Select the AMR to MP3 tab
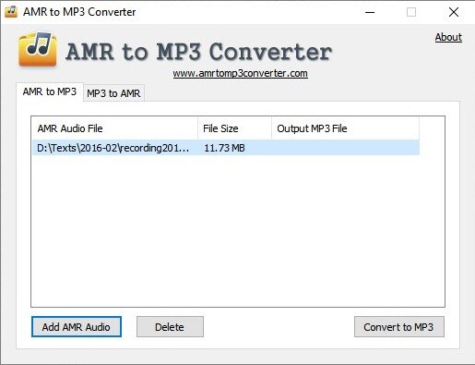This screenshot has height=365, width=475. 50,91
